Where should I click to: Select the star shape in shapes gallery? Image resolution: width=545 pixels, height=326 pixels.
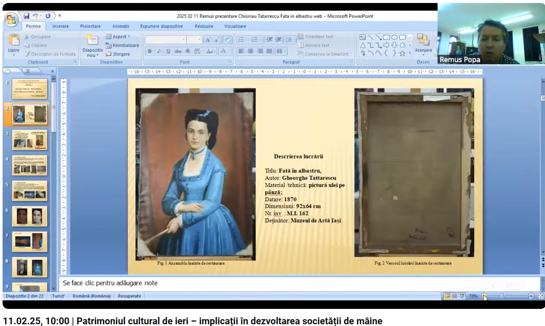tap(402, 53)
